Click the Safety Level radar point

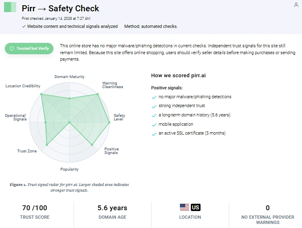[109, 122]
